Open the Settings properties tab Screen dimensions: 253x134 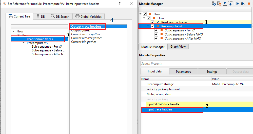(x=212, y=71)
